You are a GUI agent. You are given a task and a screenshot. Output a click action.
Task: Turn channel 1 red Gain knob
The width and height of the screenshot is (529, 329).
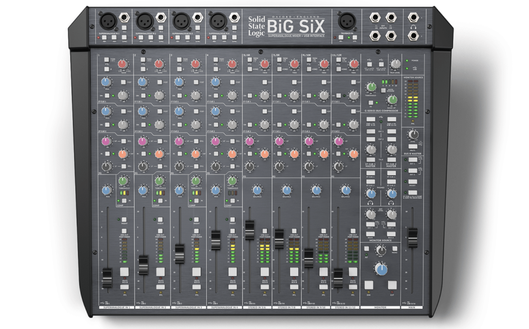point(123,64)
